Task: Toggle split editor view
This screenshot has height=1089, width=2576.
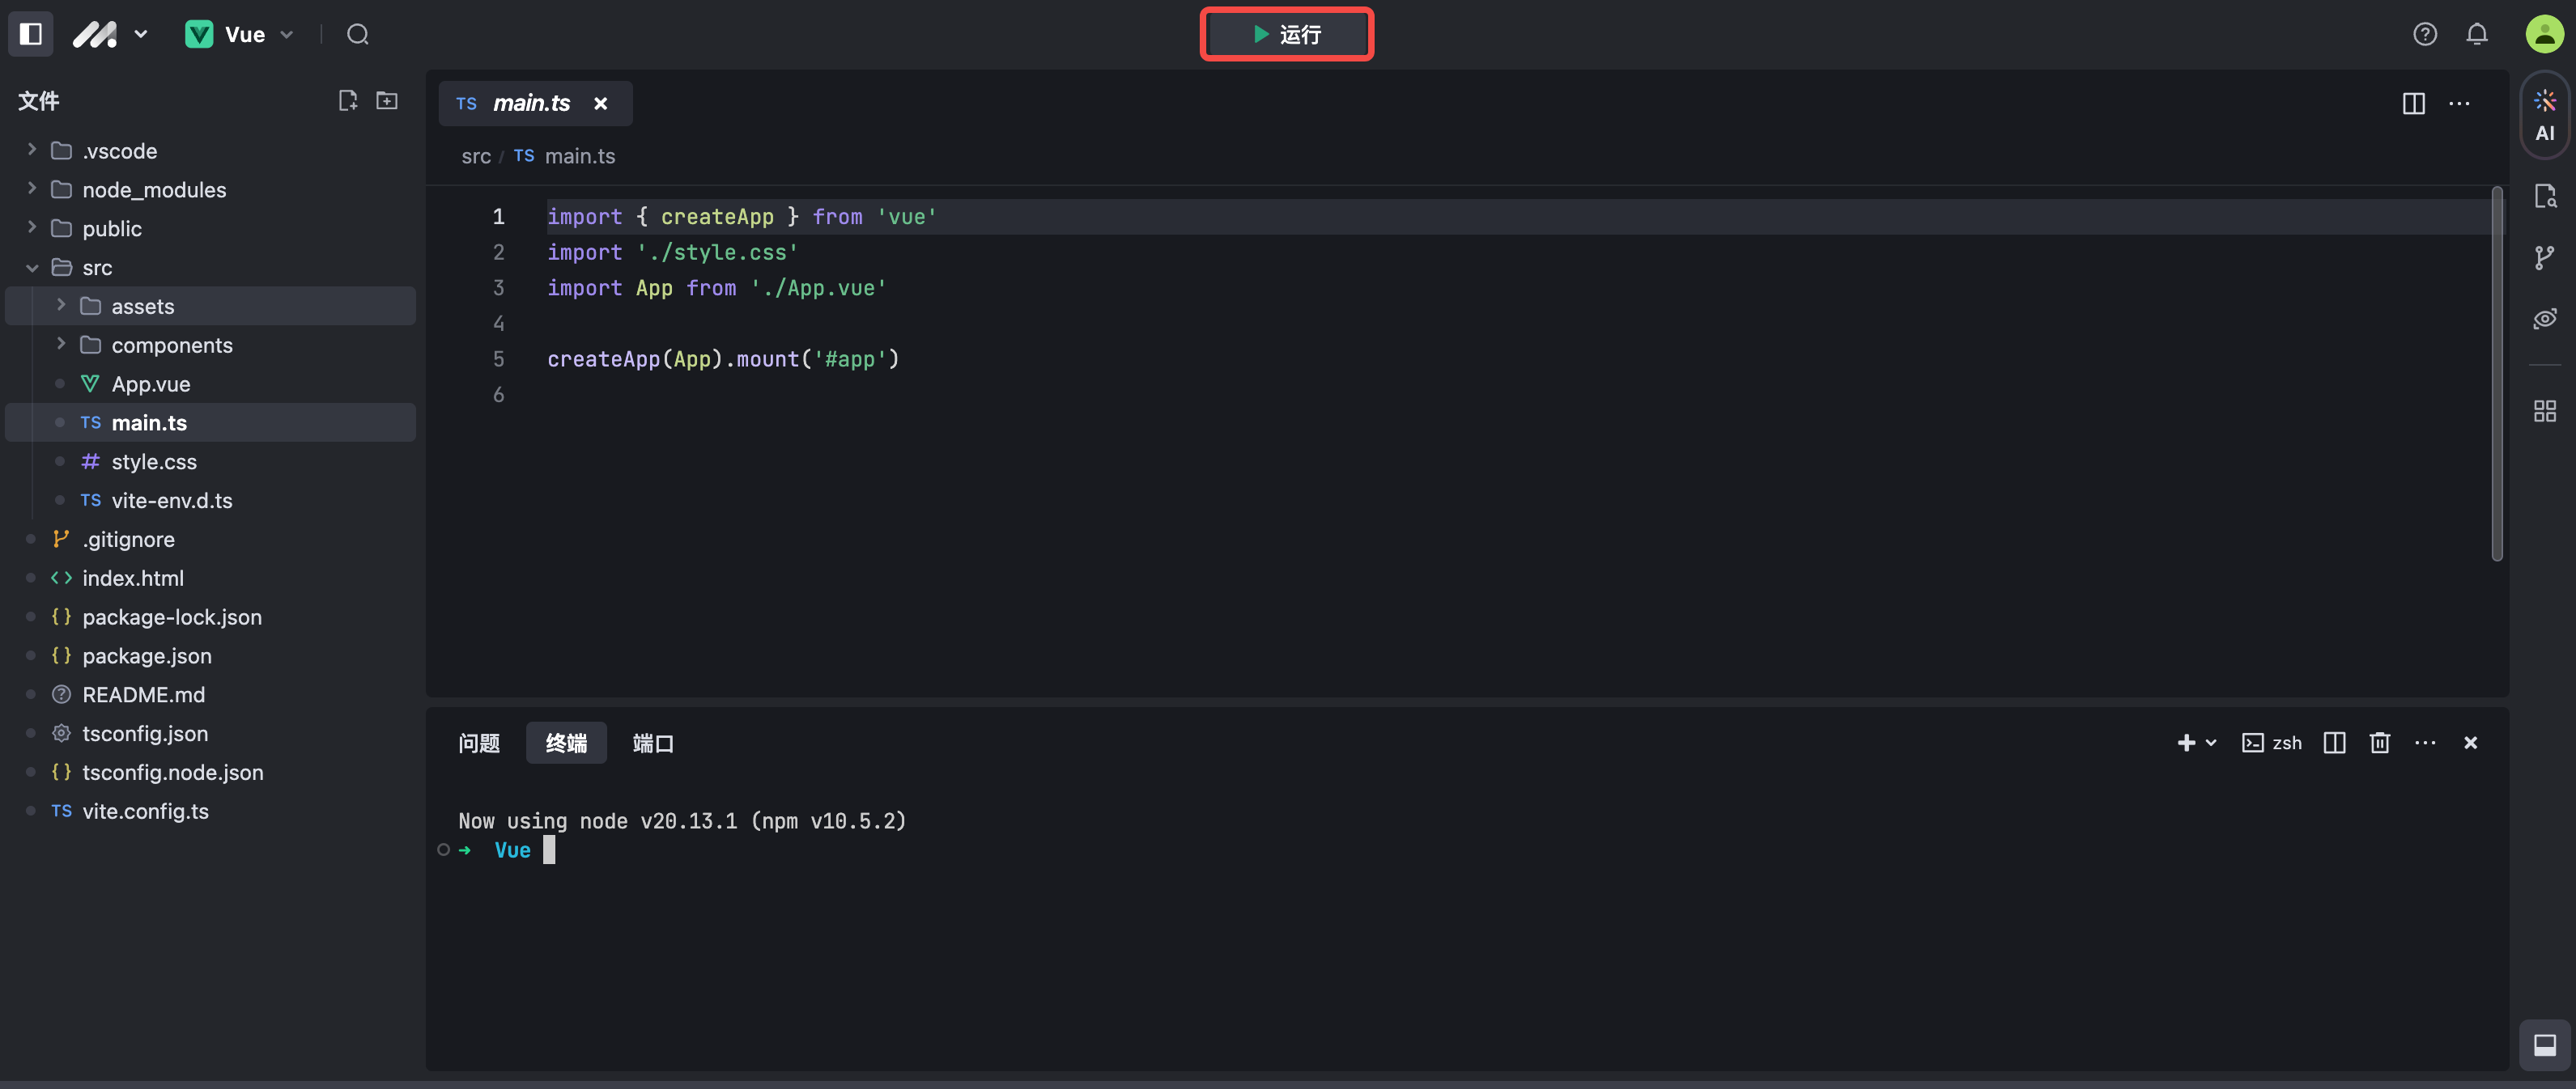Action: coord(2414,103)
